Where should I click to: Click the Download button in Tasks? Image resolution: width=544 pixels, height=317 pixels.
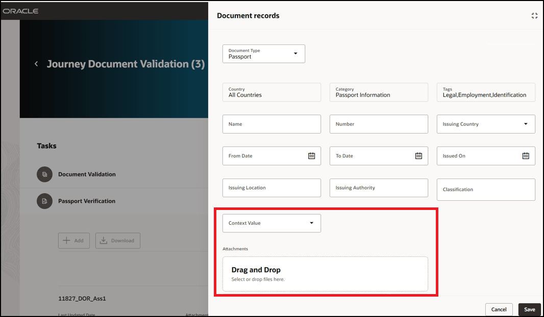[118, 241]
